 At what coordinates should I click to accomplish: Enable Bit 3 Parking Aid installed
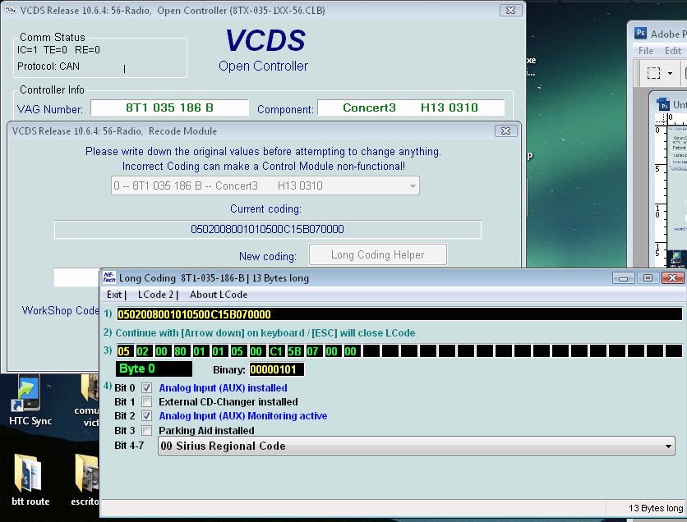click(x=147, y=431)
